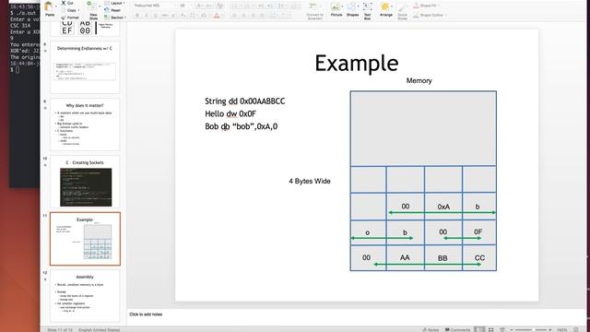Image resolution: width=590 pixels, height=332 pixels.
Task: Click Convert to SmartArt
Action: (x=314, y=10)
